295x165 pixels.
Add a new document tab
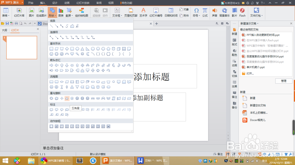pyautogui.click(x=157, y=23)
